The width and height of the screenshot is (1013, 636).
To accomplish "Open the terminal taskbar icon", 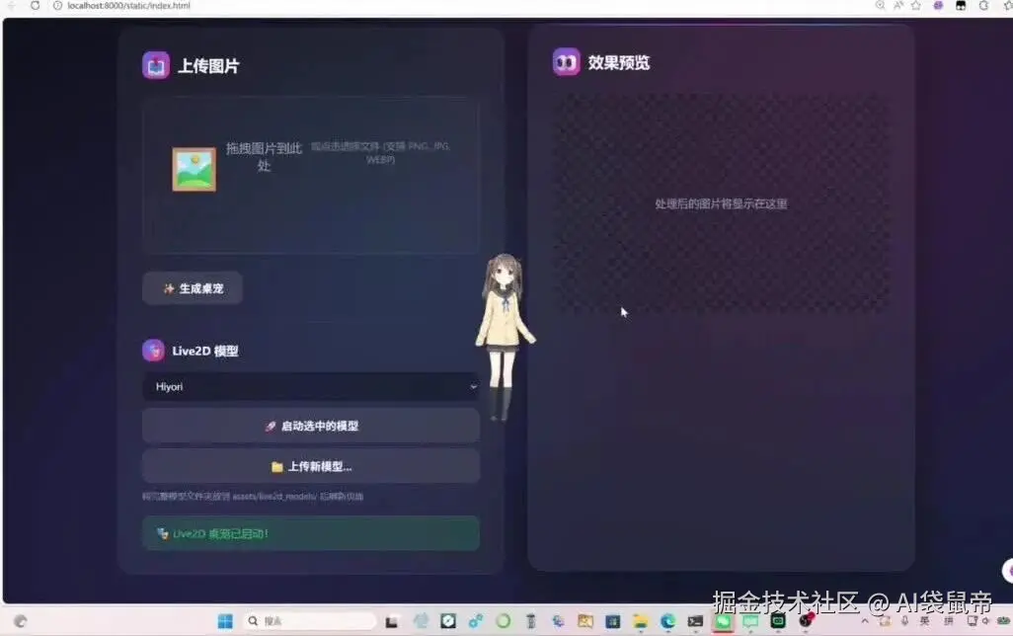I will [695, 621].
